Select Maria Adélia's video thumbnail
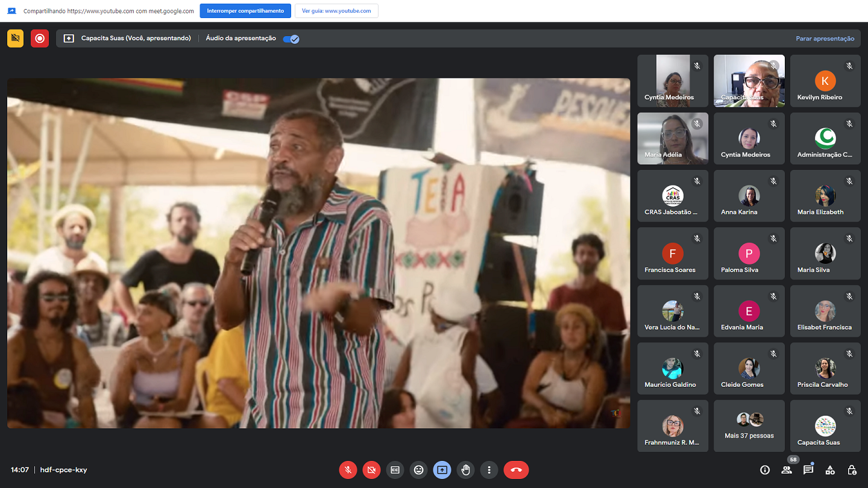The image size is (868, 488). pyautogui.click(x=673, y=139)
